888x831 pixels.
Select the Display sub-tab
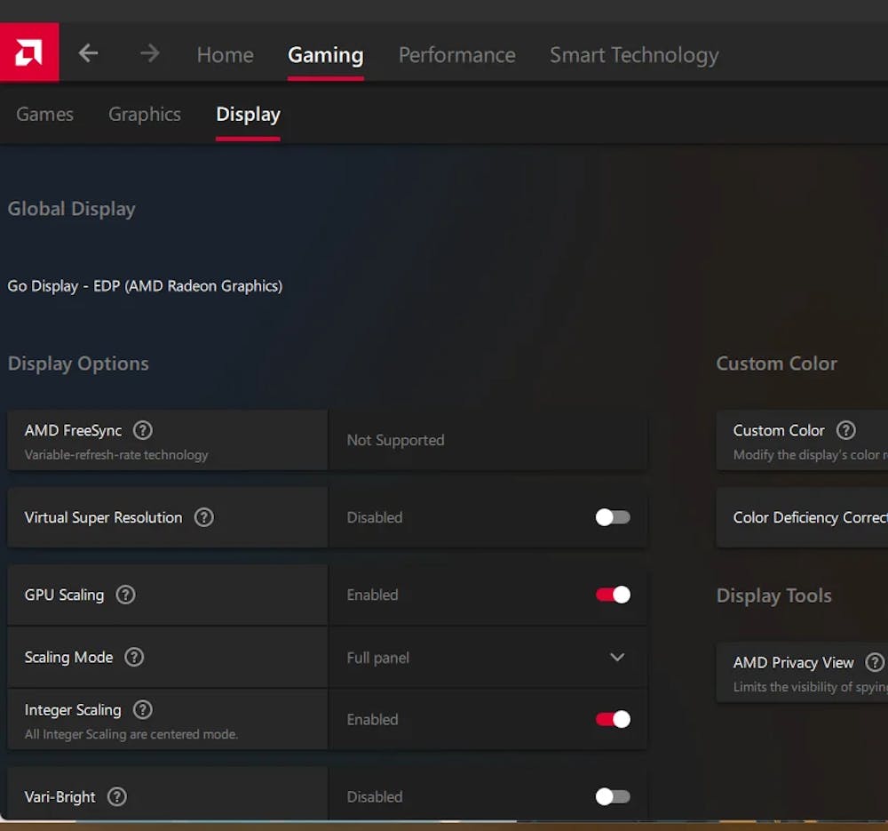248,115
